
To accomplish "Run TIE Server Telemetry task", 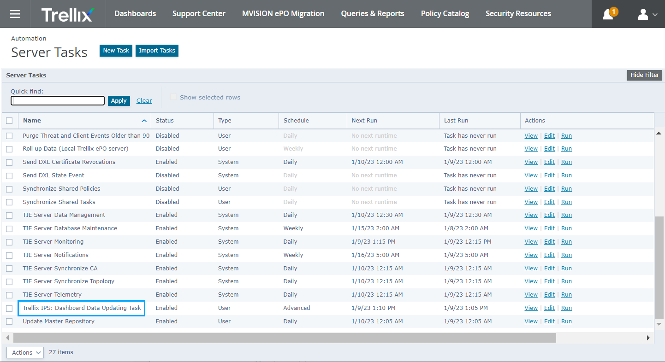I will tap(566, 295).
